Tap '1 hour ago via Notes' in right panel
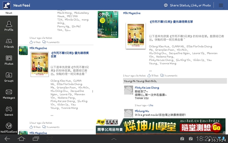The width and height of the screenshot is (228, 143). pos(134,75)
